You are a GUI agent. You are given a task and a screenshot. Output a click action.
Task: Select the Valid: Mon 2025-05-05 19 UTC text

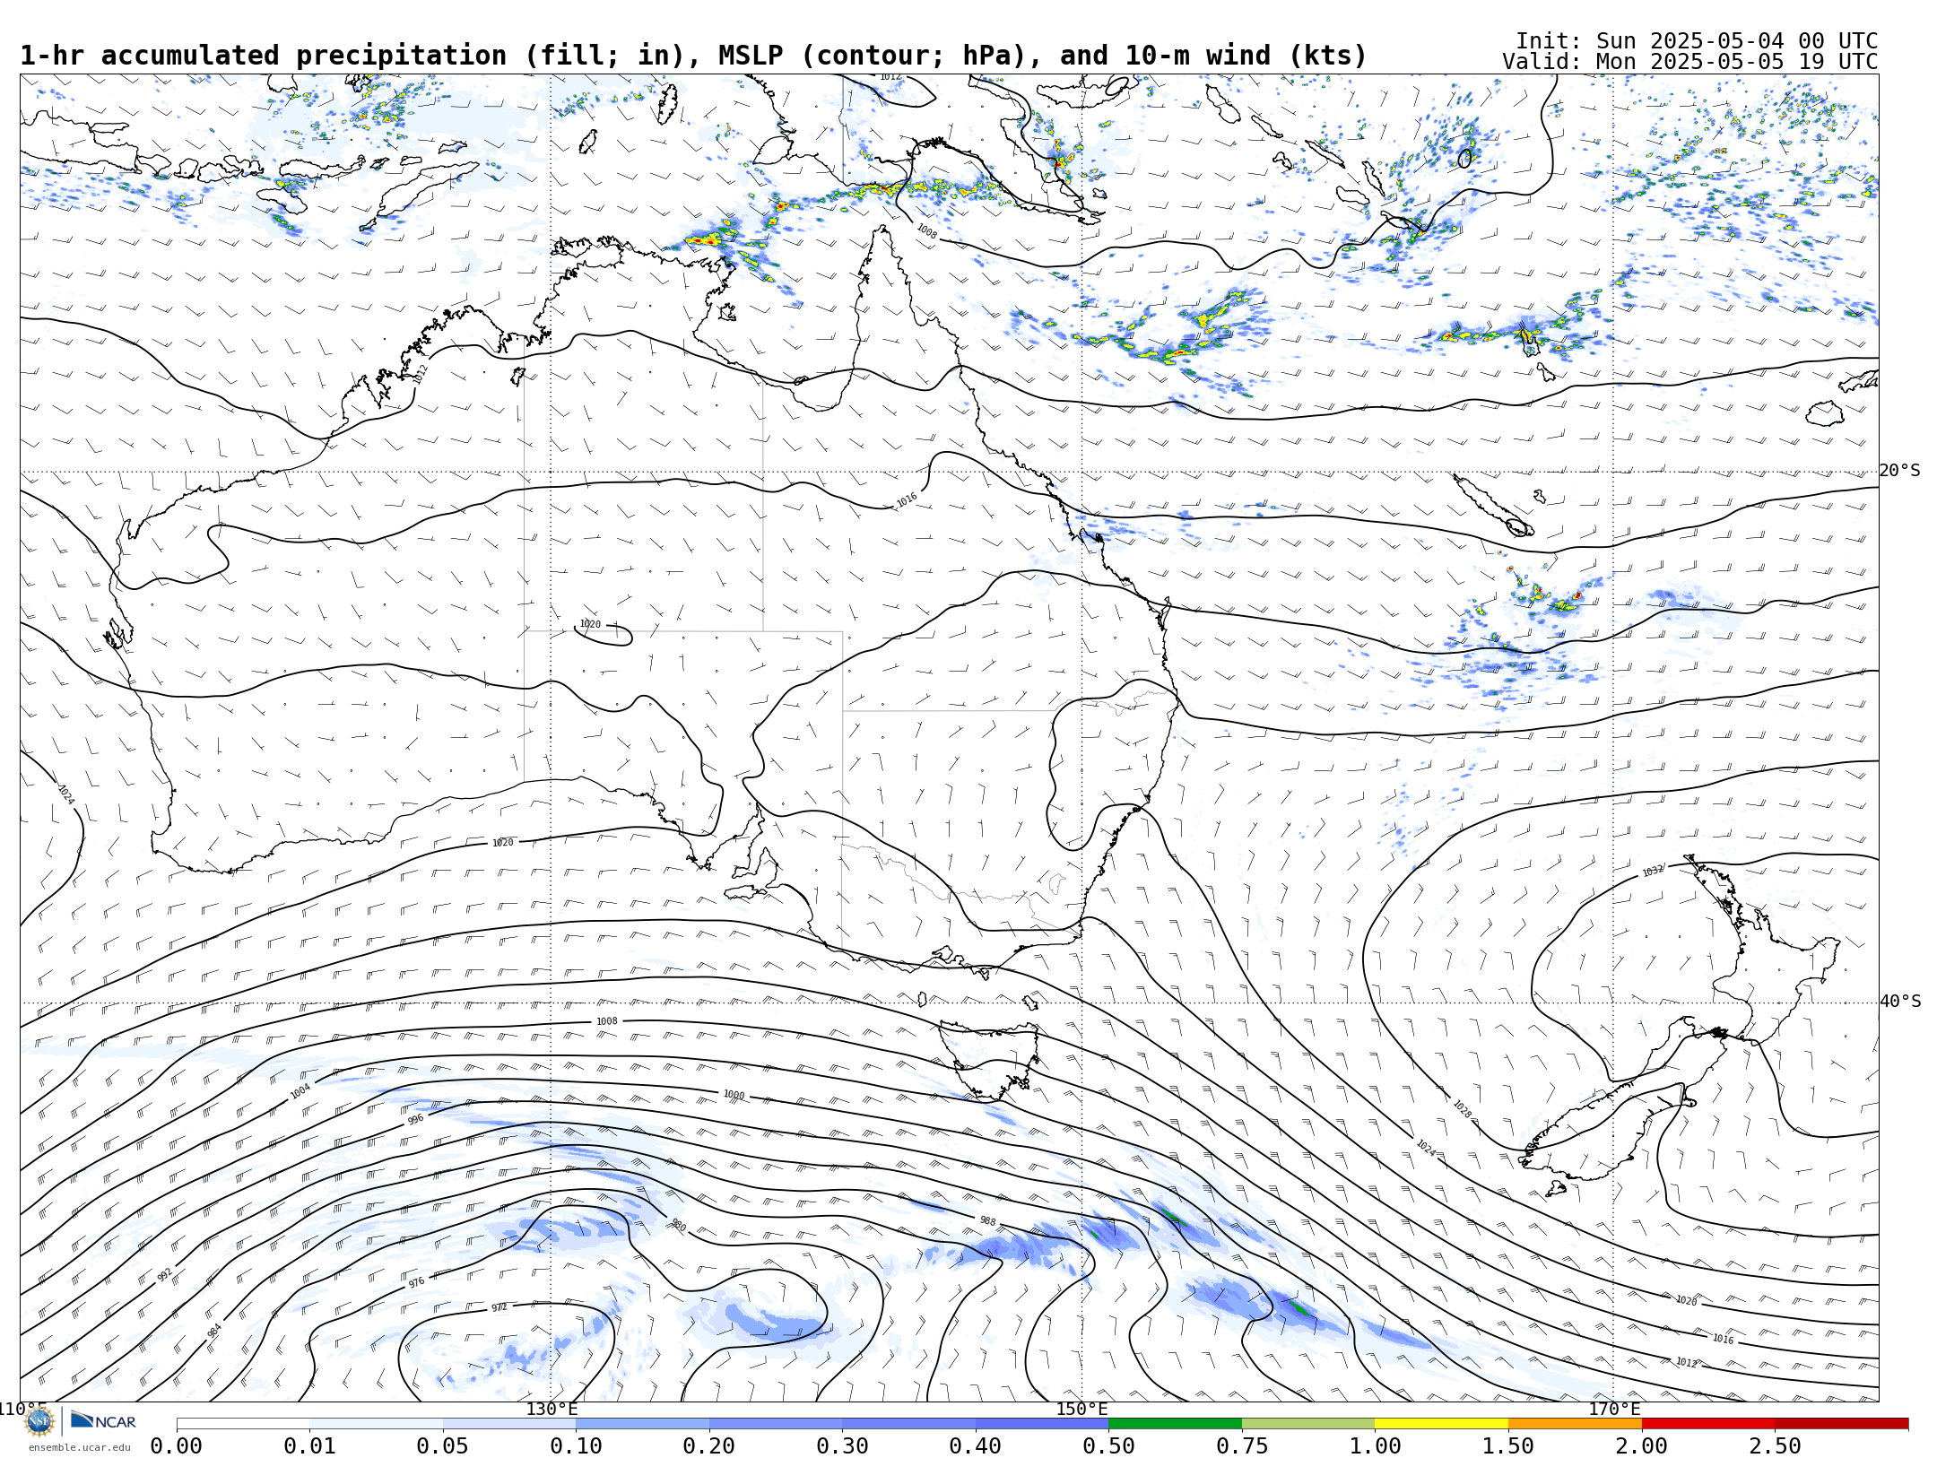1689,62
